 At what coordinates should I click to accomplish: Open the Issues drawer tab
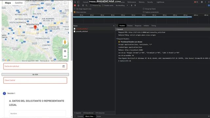99,116
